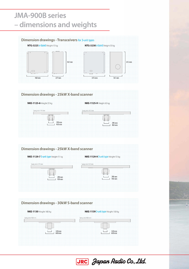Image resolution: width=189 pixels, height=269 pixels.
Task: Select the NKE-1129-9 model label
Action: 91,157
